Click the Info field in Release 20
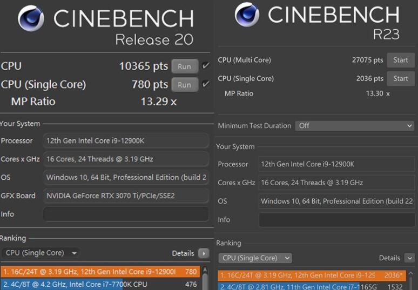This screenshot has height=290, width=418. 126,214
